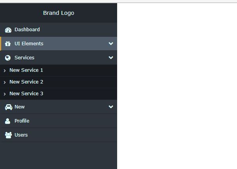Click the Dashboard speedometer icon
Screen dimensions: 237x169
point(8,30)
